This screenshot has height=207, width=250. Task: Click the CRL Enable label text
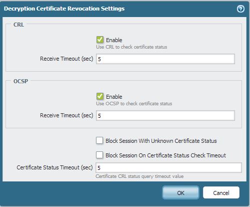tap(114, 40)
